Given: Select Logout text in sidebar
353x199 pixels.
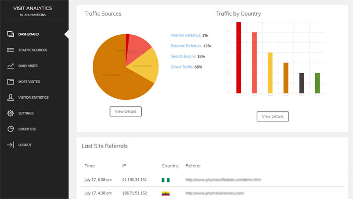Looking at the screenshot, I should tap(25, 145).
